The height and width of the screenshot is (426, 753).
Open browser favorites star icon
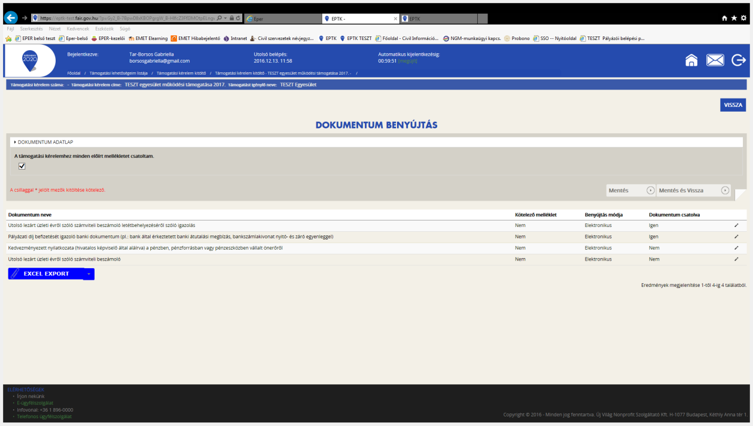(734, 19)
